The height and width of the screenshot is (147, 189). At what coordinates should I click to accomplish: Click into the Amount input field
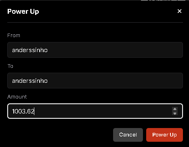tap(95, 111)
